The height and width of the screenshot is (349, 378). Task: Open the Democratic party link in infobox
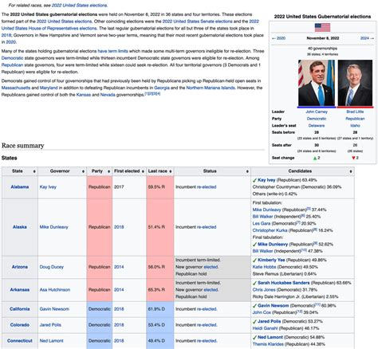(317, 119)
